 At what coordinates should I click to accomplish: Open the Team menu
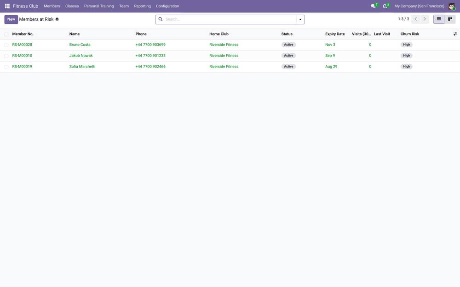(124, 6)
